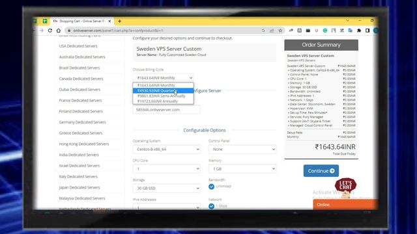Viewport: 417px width, 234px height.
Task: Choose the Semi-Annually billing option
Action: point(163,96)
